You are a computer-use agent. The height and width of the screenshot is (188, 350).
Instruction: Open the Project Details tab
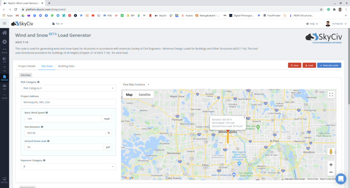27,66
